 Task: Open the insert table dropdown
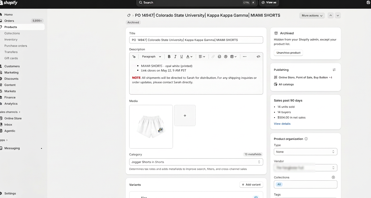233,57
